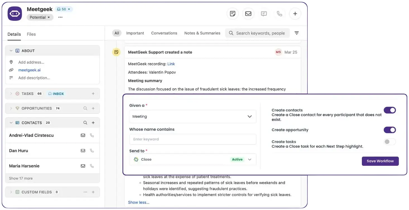Screen dimensions: 409x210
Task: Open the activity filter icon next to search
Action: (x=297, y=33)
